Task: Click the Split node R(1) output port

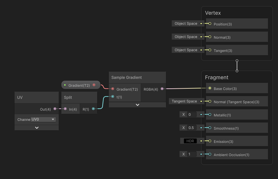Action: pyautogui.click(x=93, y=109)
